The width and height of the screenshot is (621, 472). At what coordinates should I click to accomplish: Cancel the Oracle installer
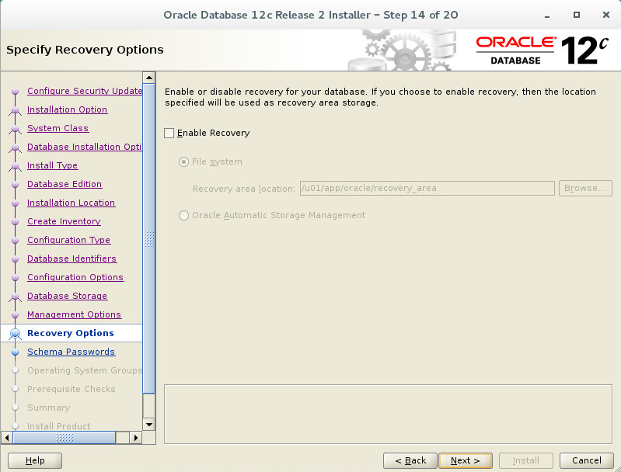587,460
